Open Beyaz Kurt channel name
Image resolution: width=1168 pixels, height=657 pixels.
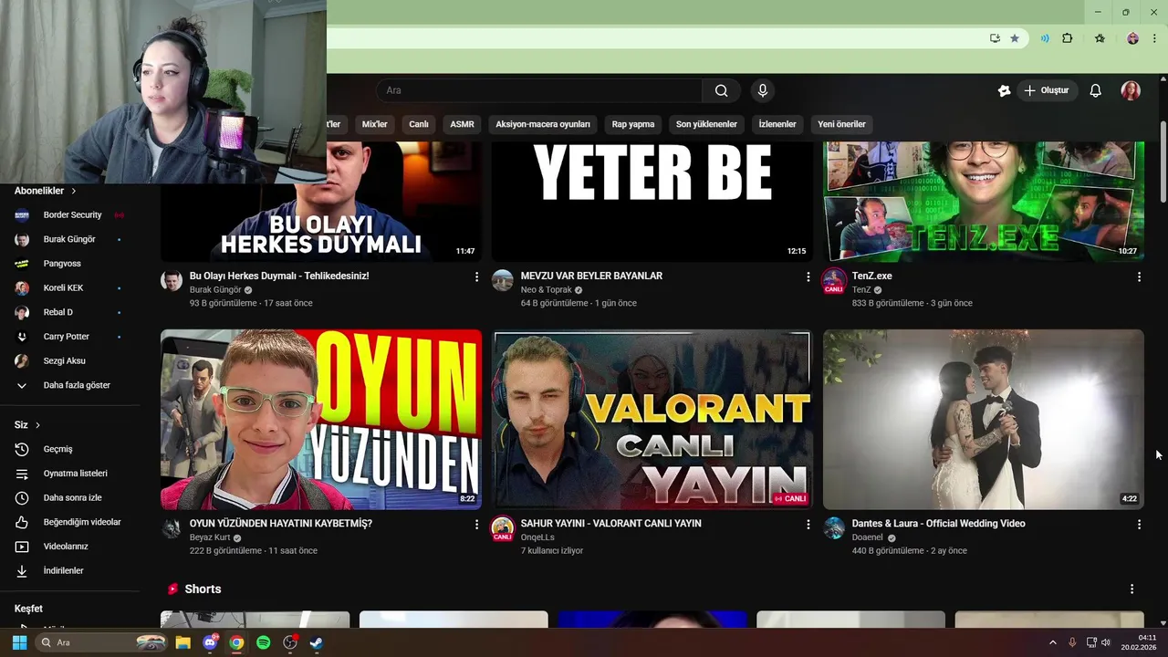210,538
